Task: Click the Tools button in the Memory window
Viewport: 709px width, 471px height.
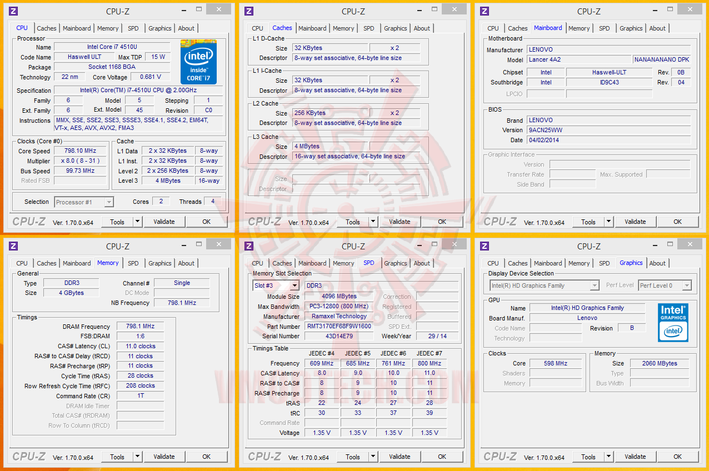Action: pos(117,457)
